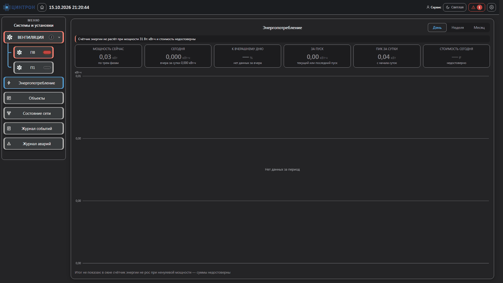Screen dimensions: 503x283
Task: Open the Энергопотребление menu item
Action: [34, 83]
